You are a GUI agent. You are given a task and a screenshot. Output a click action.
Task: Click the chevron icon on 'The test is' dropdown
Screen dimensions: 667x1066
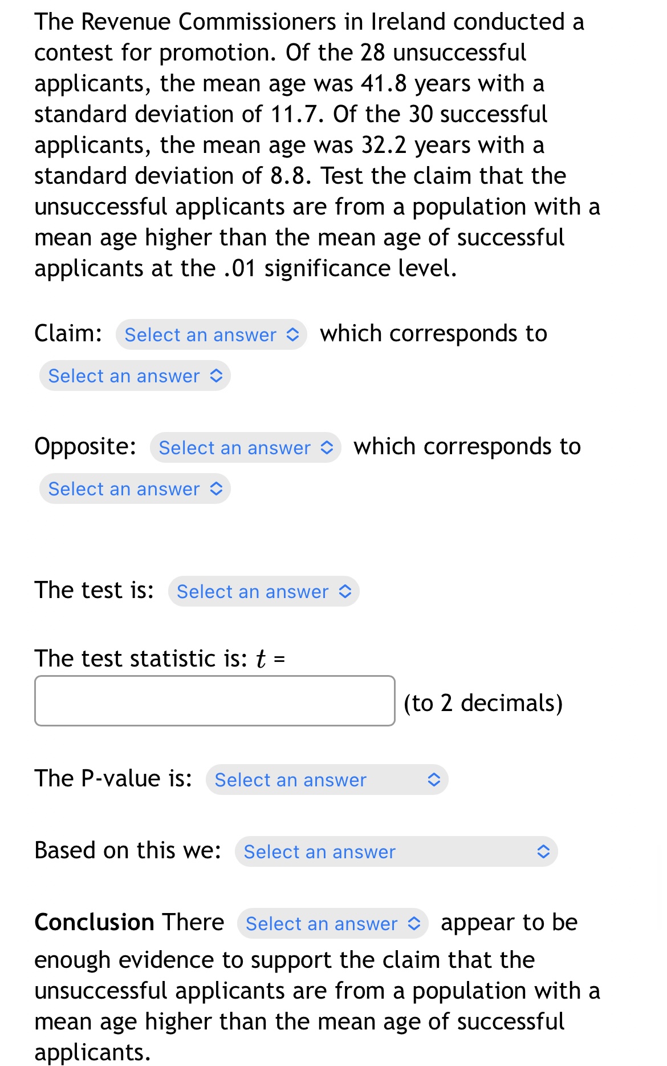(x=344, y=592)
